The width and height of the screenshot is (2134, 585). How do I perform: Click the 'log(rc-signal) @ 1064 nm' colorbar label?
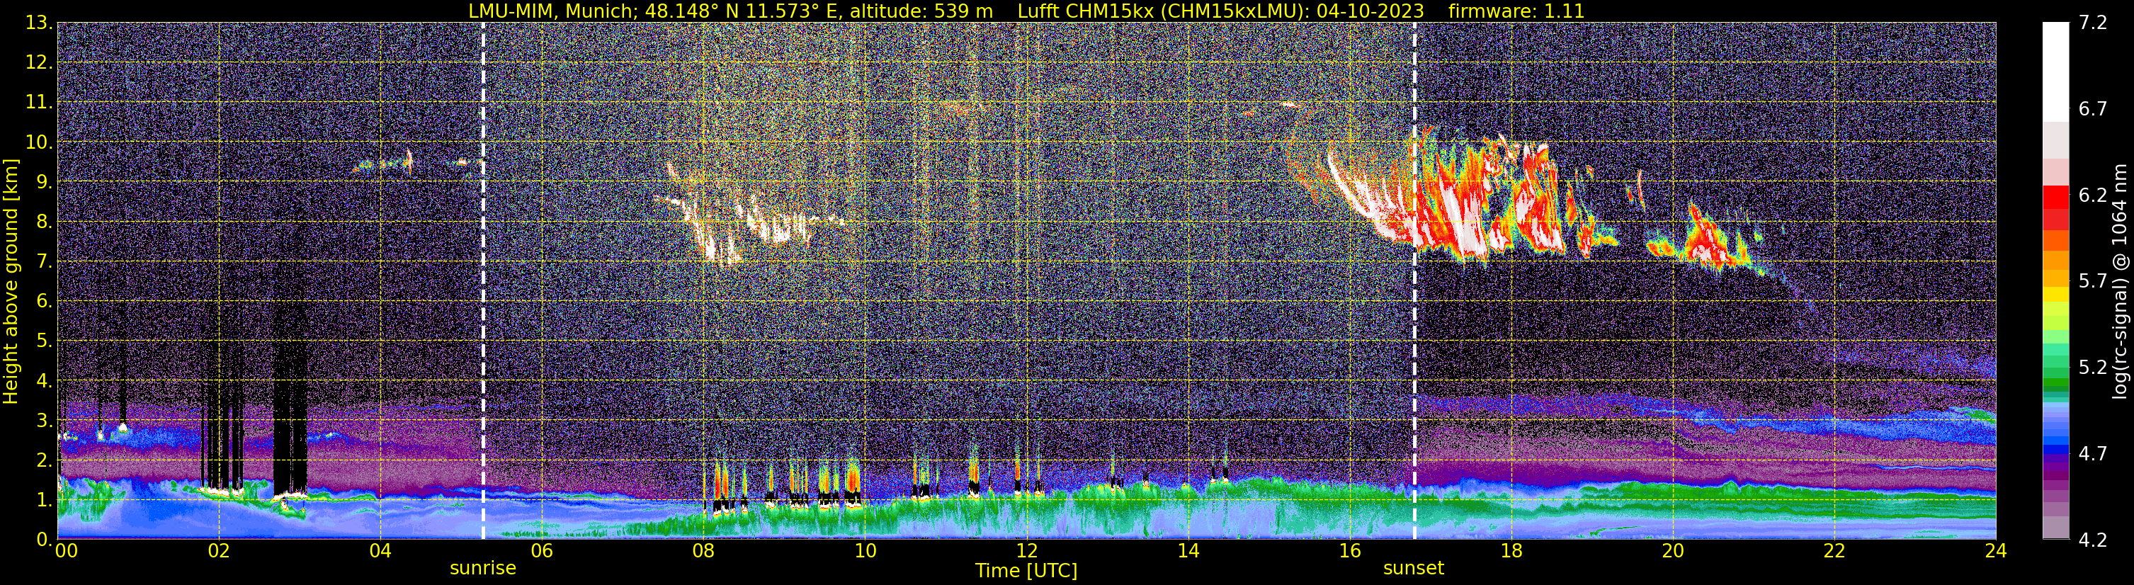(2119, 281)
